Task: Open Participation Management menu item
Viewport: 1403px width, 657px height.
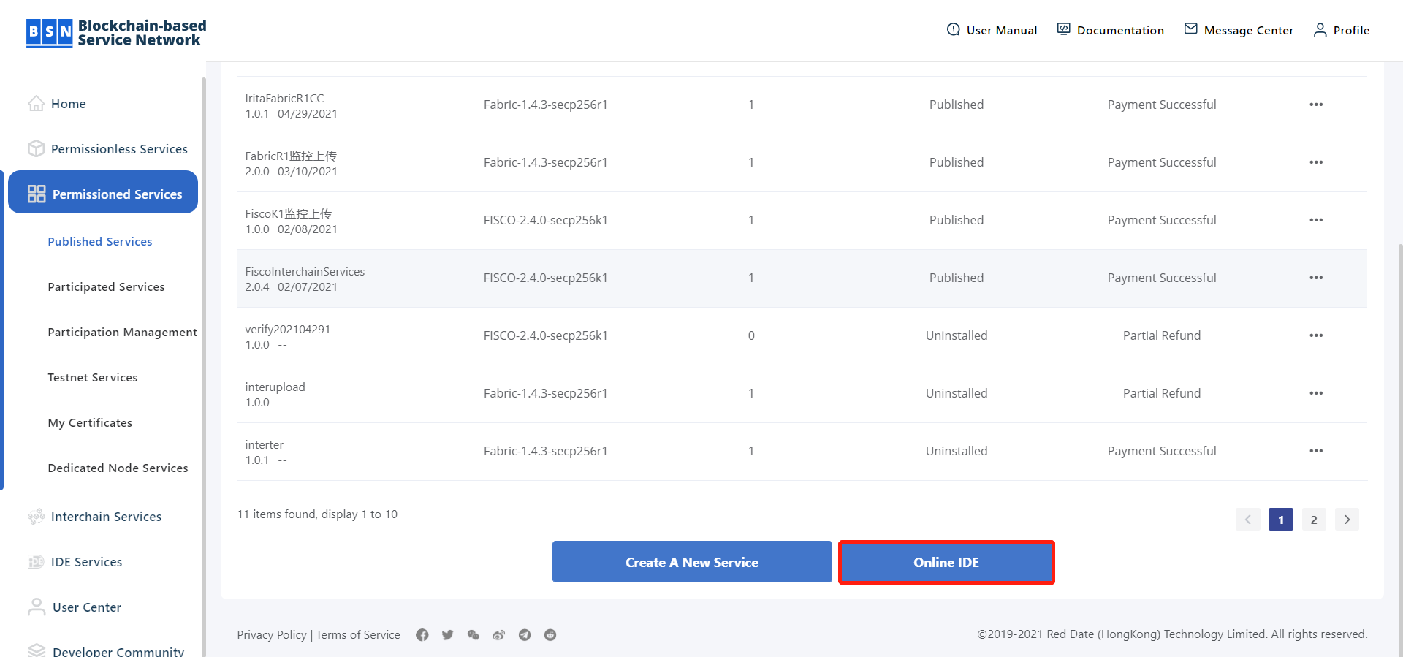Action: (122, 333)
